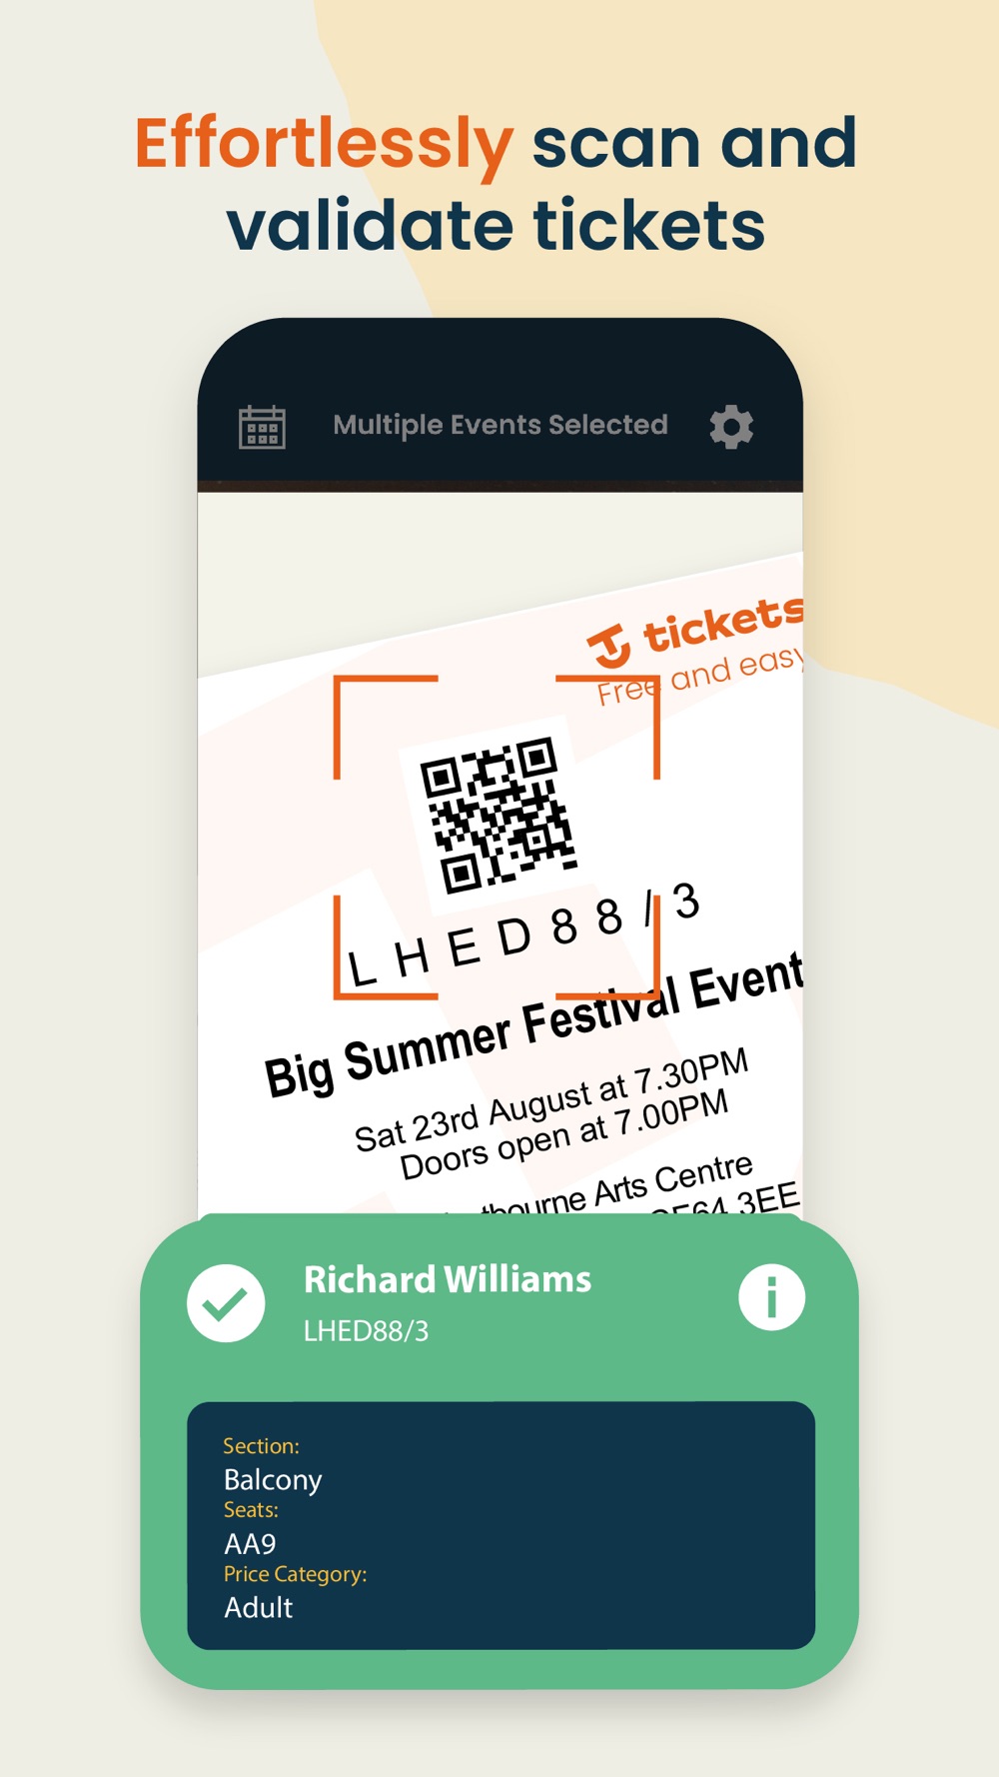The image size is (999, 1777).
Task: Tap the info icon on result card
Action: coord(771,1297)
